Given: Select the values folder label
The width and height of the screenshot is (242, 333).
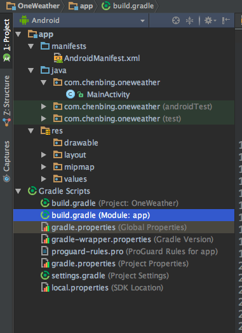Looking at the screenshot, I should pos(76,179).
